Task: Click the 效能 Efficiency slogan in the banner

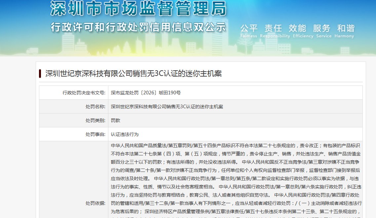Action: (x=303, y=31)
